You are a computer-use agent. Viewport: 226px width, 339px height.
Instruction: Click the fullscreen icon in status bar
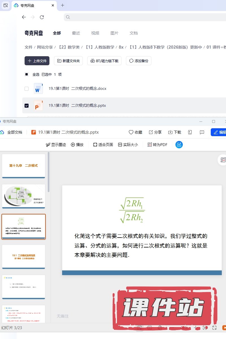tap(214, 328)
